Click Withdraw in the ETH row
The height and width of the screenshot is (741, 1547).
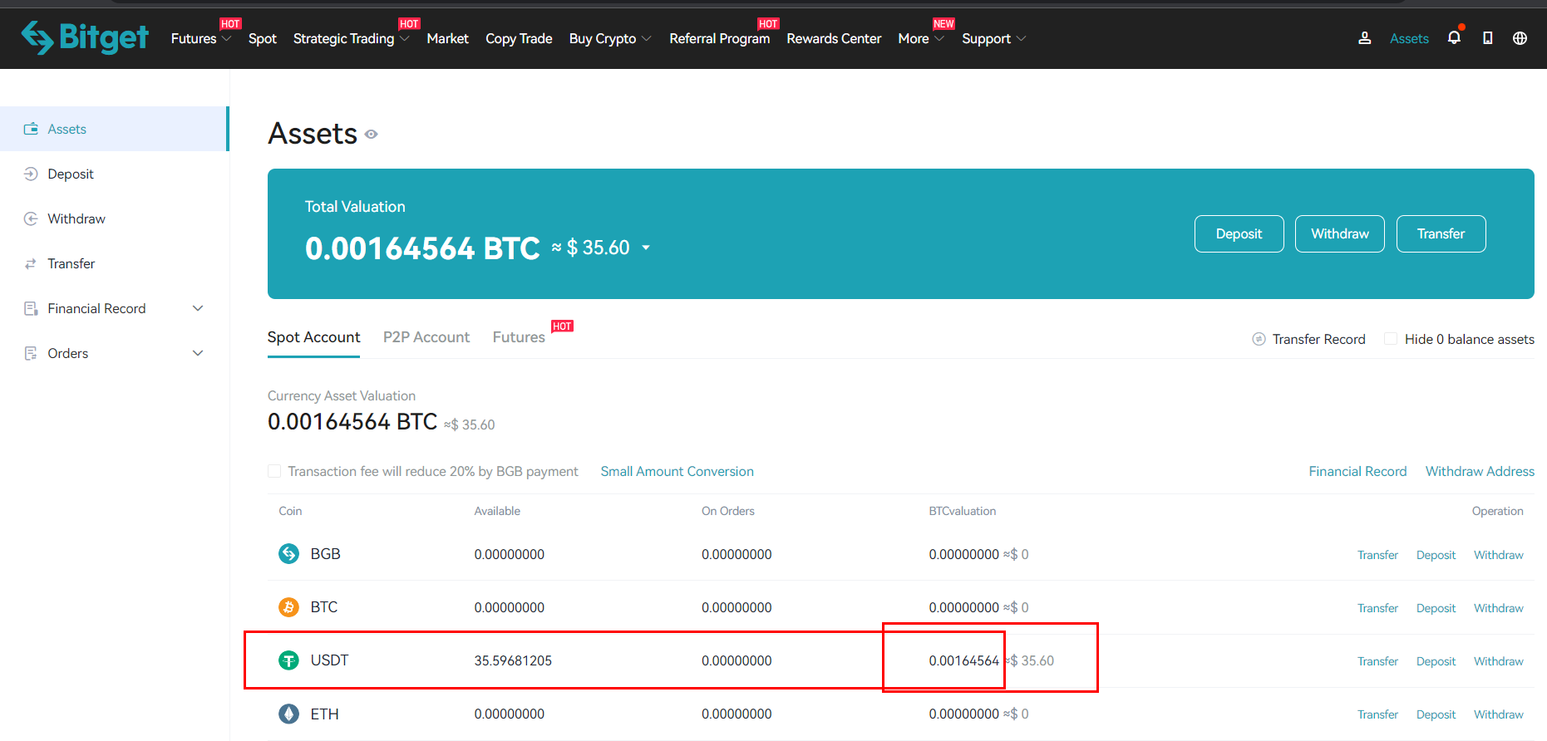pyautogui.click(x=1498, y=714)
